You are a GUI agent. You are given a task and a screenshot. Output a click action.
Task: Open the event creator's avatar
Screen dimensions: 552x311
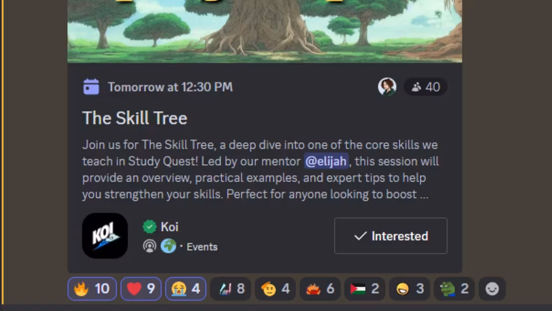coord(387,86)
